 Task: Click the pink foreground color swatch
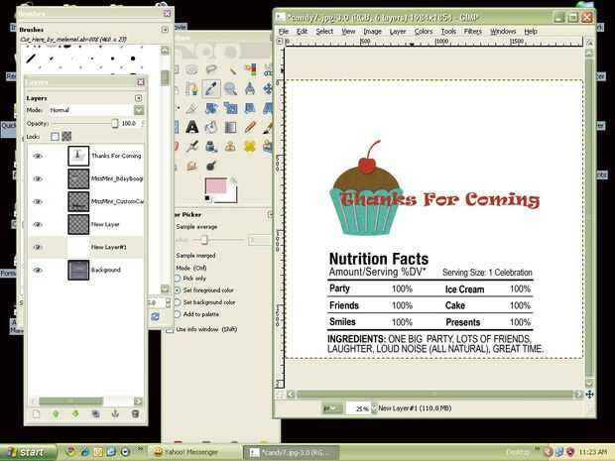(216, 185)
